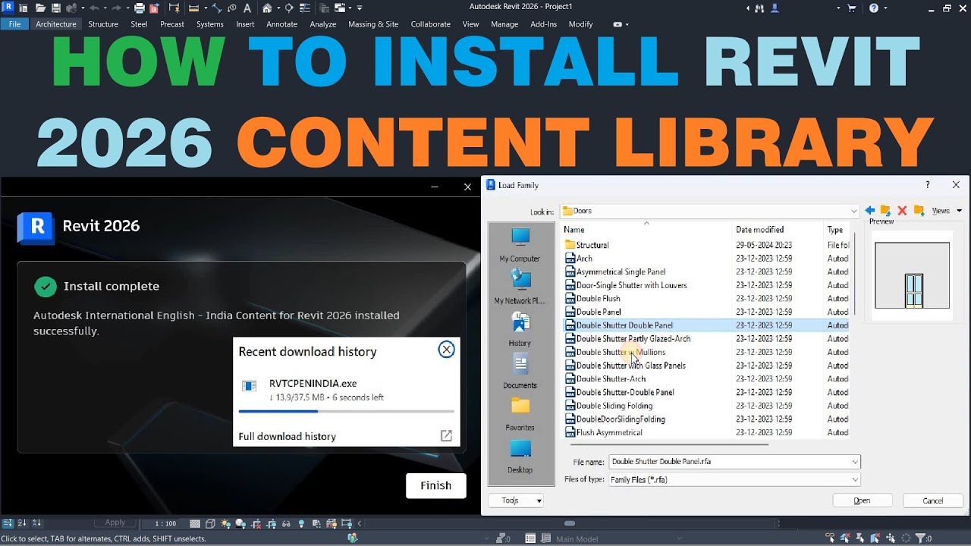The width and height of the screenshot is (971, 546).
Task: Toggle Select Elements by Face in status bar
Action: (x=875, y=538)
